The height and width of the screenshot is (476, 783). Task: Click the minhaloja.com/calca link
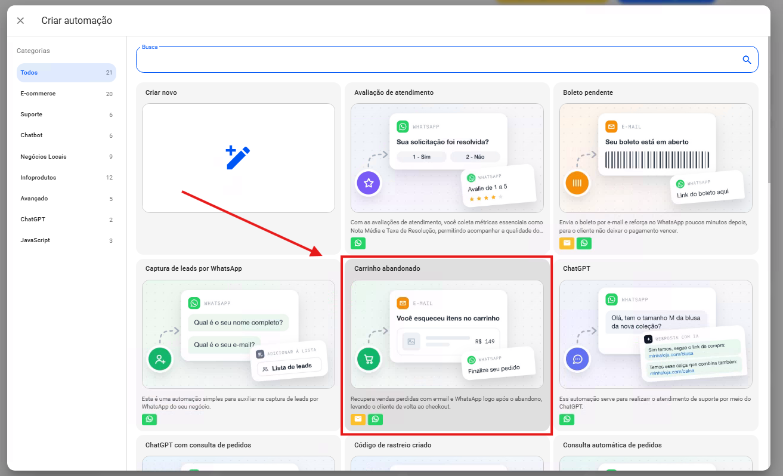tap(671, 370)
